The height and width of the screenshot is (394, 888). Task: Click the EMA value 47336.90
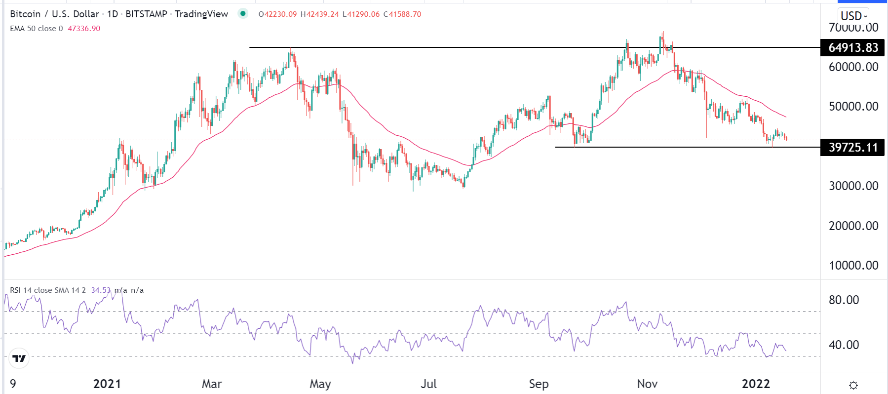coord(84,29)
